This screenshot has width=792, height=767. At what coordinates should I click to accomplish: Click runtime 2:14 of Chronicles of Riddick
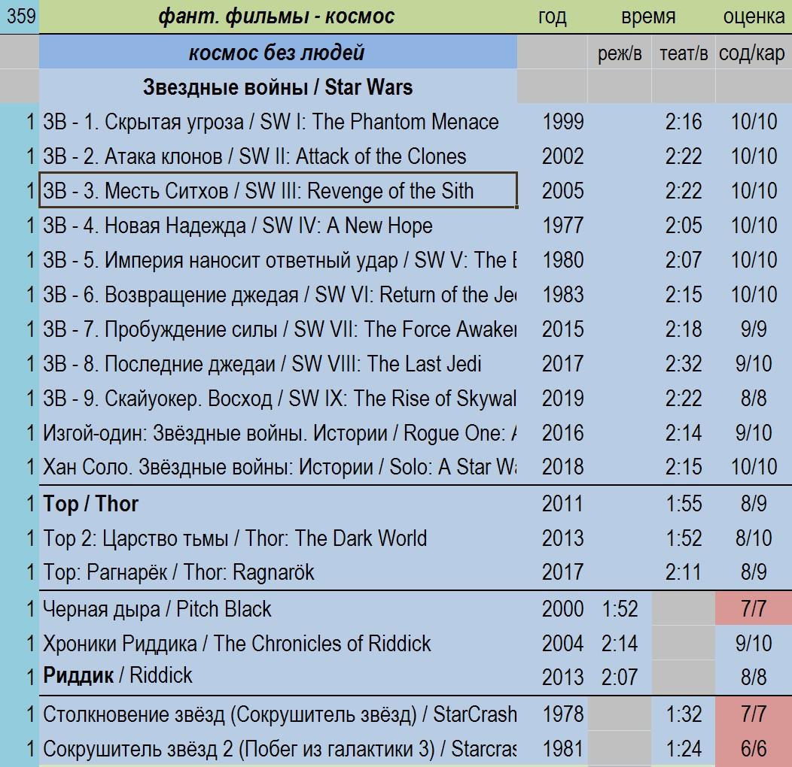pyautogui.click(x=620, y=644)
